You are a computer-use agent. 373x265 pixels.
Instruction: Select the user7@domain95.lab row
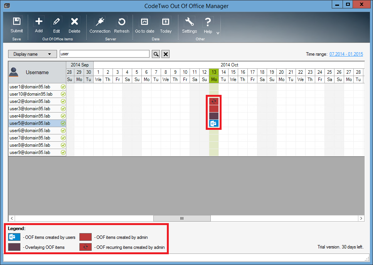point(37,138)
